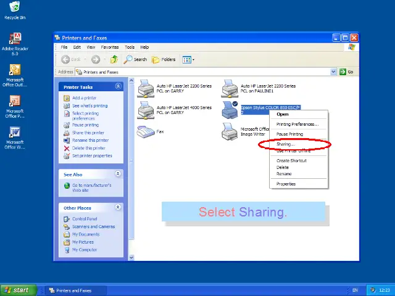Screen dimensions: 395x296
Task: Click Select printing preferences link
Action: pos(85,116)
